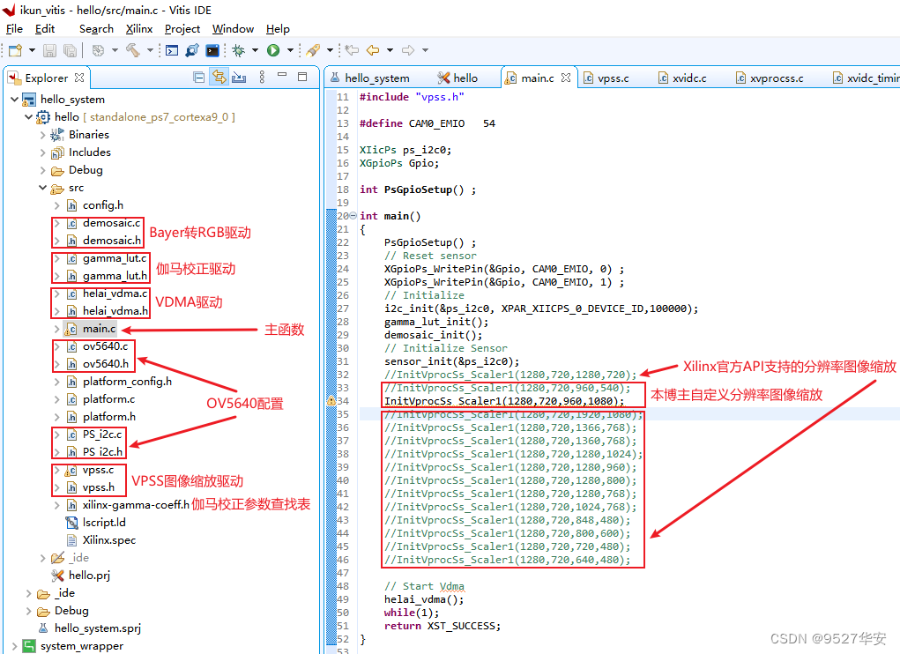Click the Explorer import icon

tap(239, 77)
